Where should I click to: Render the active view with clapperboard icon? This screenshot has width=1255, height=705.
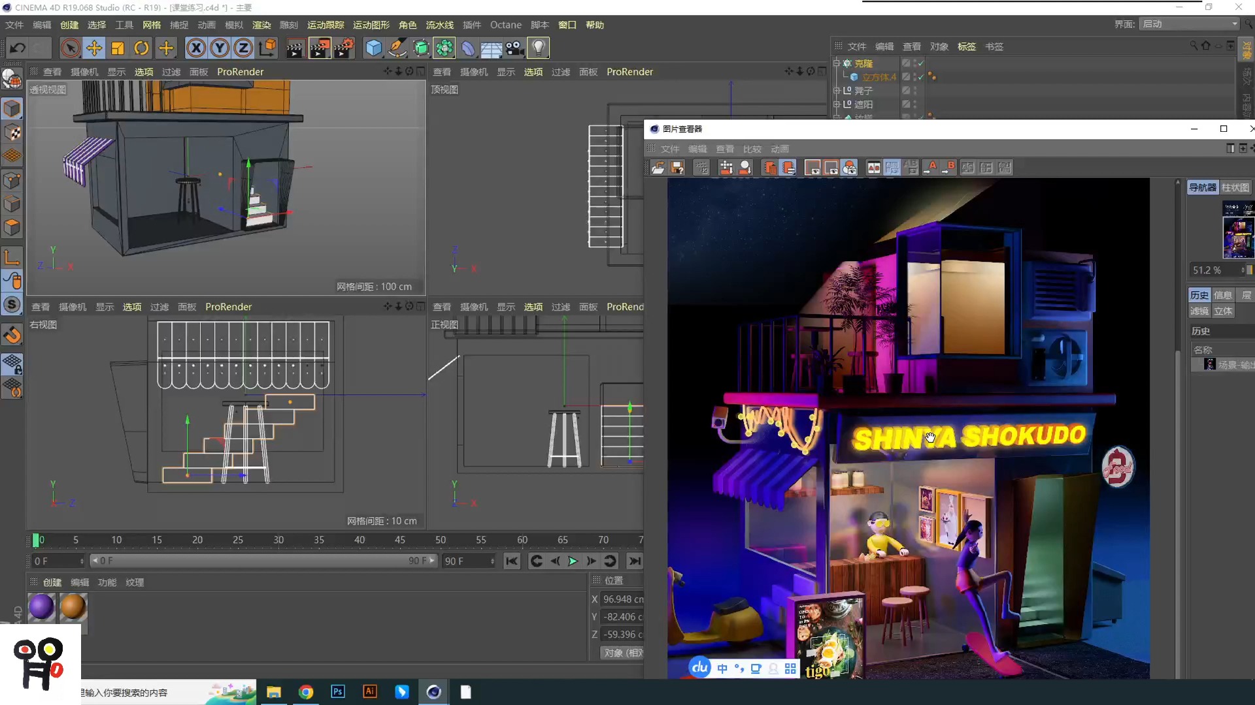click(x=295, y=48)
